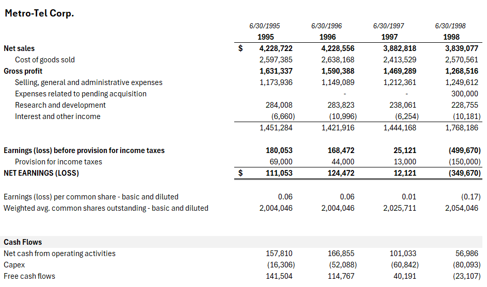487x287 pixels.
Task: Select the Research and development label
Action: (x=60, y=105)
